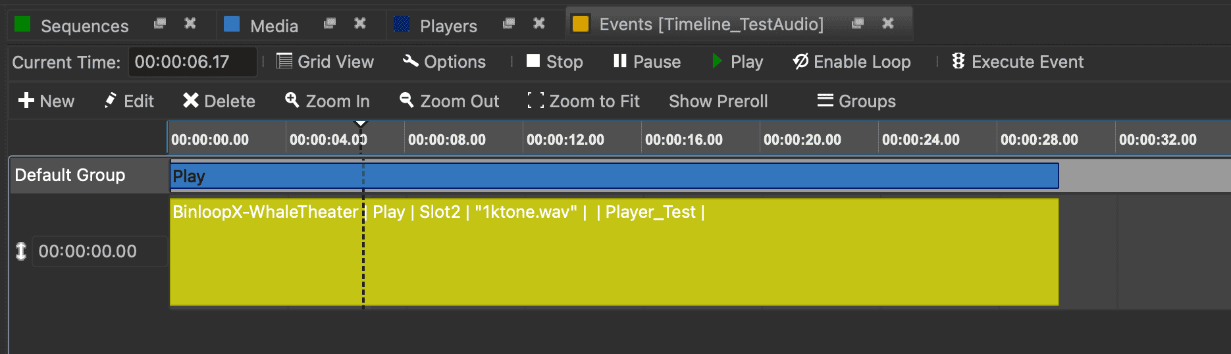Toggle Show Preroll
This screenshot has width=1231, height=354.
click(x=718, y=101)
